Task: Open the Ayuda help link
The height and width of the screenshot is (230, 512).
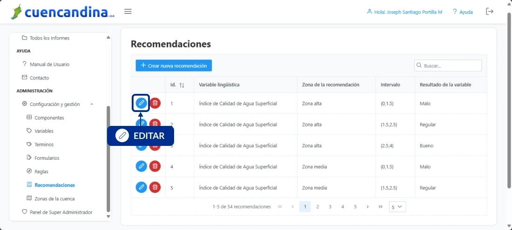Action: [x=462, y=12]
